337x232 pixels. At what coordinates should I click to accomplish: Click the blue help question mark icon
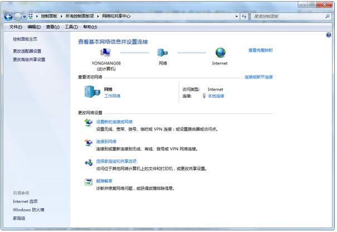329,35
